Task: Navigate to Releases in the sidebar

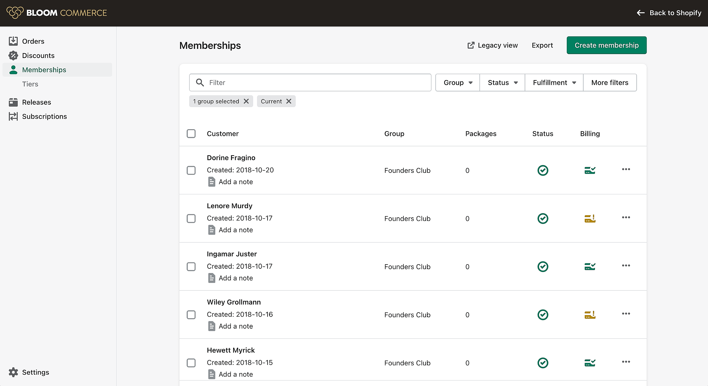Action: [x=37, y=102]
